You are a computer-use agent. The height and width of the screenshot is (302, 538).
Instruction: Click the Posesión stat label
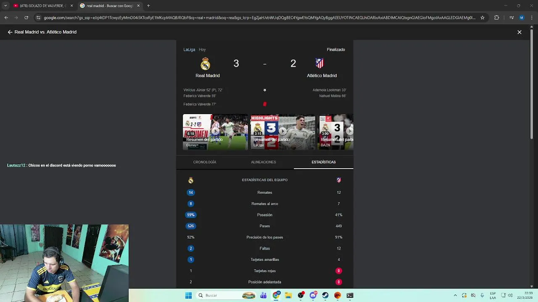[x=265, y=215]
